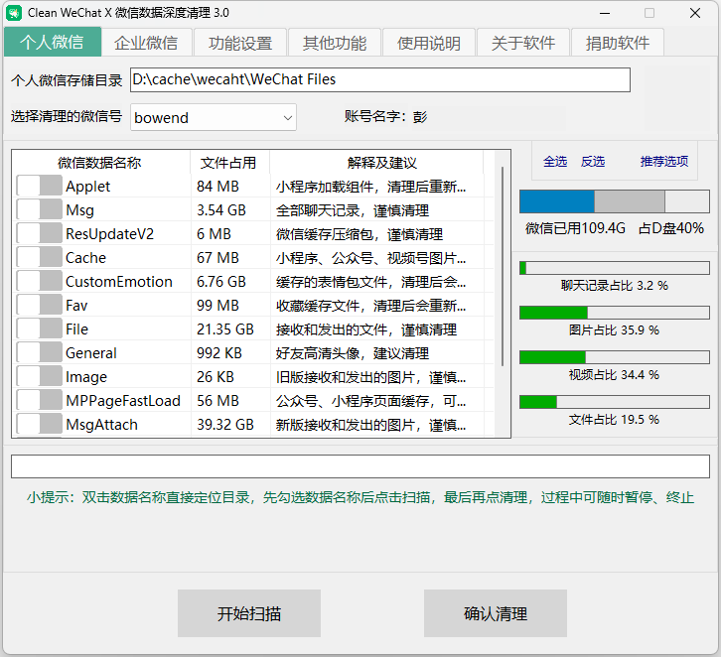Toggle the File row switch
Screen dimensions: 721x657
point(39,329)
